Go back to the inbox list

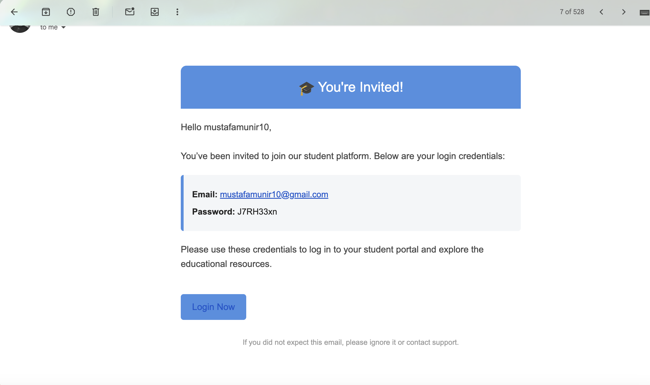coord(14,12)
